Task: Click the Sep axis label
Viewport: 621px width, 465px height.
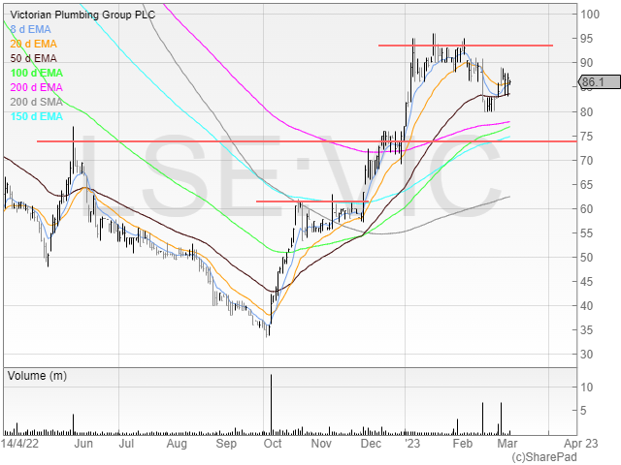Action: pyautogui.click(x=226, y=444)
